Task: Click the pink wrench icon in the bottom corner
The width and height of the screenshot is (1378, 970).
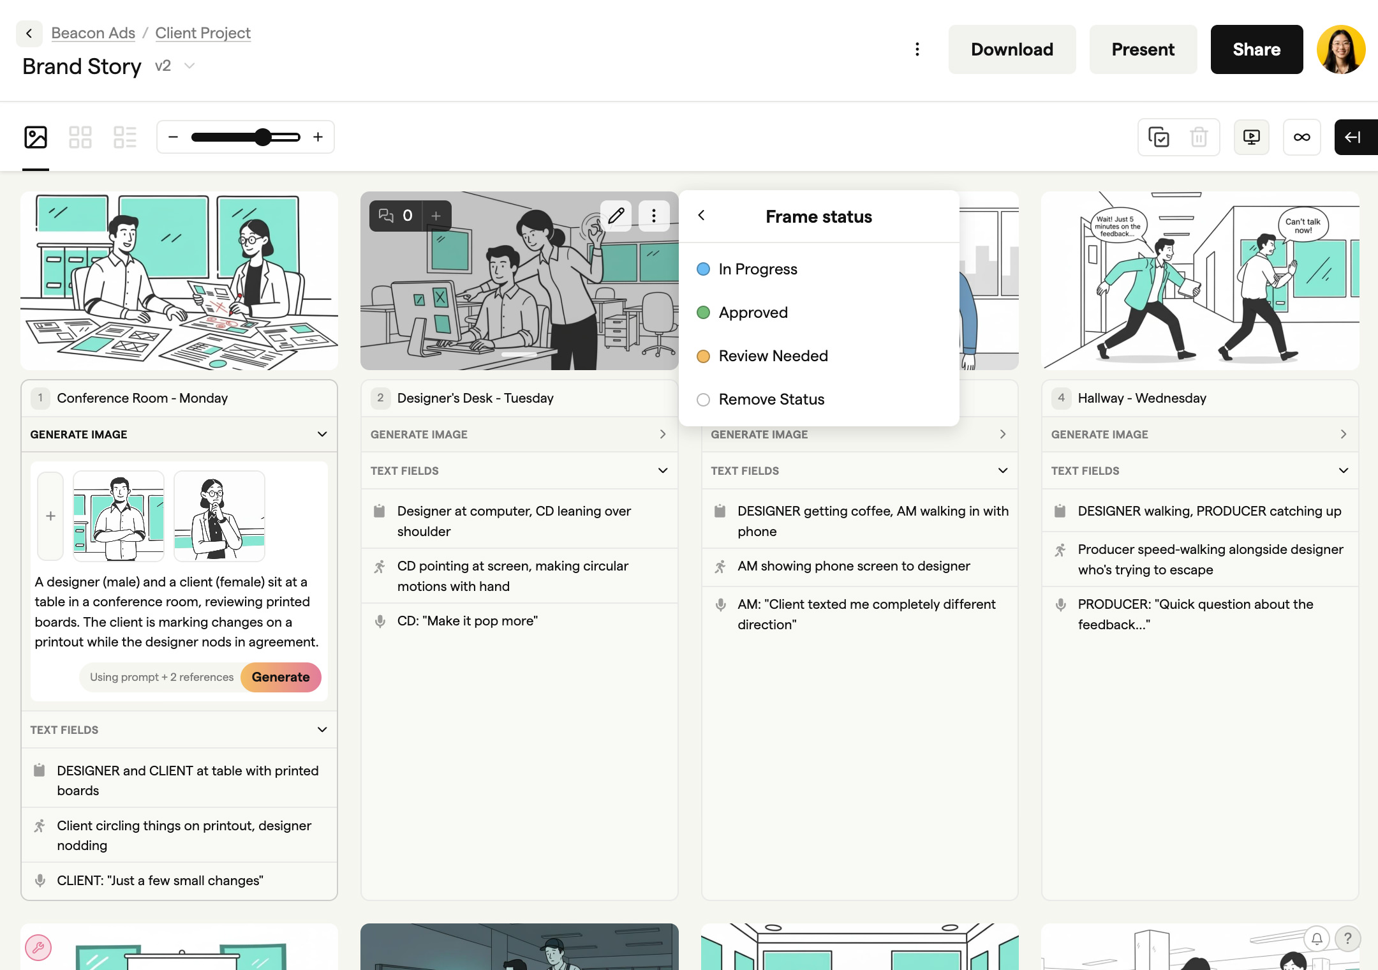Action: [39, 948]
